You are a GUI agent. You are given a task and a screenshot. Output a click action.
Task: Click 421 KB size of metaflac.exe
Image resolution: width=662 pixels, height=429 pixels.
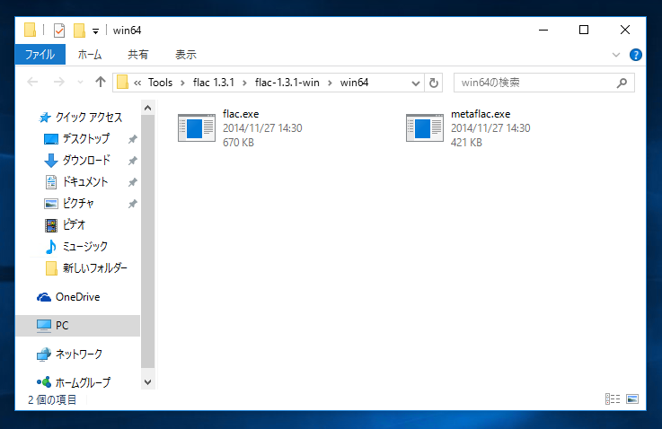point(466,143)
